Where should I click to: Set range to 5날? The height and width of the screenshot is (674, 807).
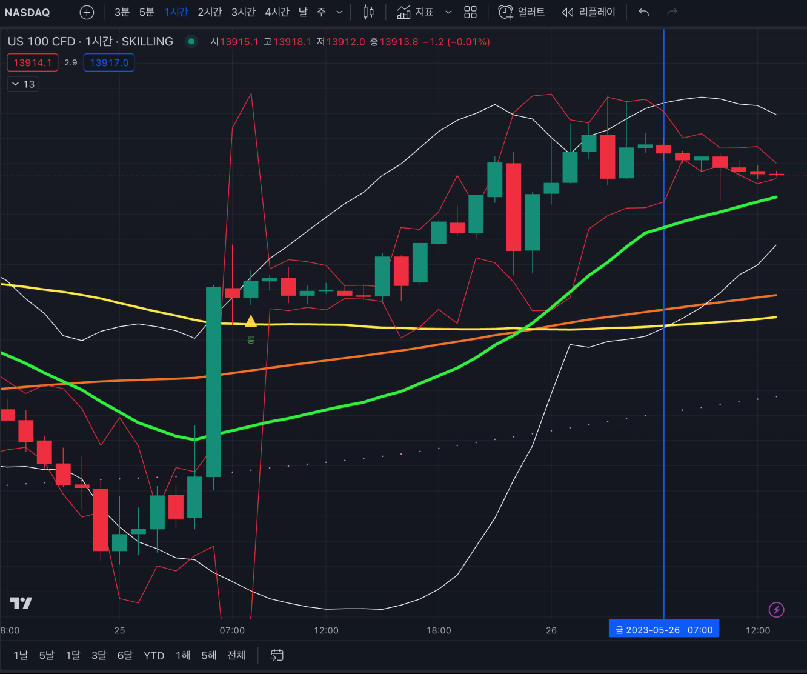tap(47, 655)
